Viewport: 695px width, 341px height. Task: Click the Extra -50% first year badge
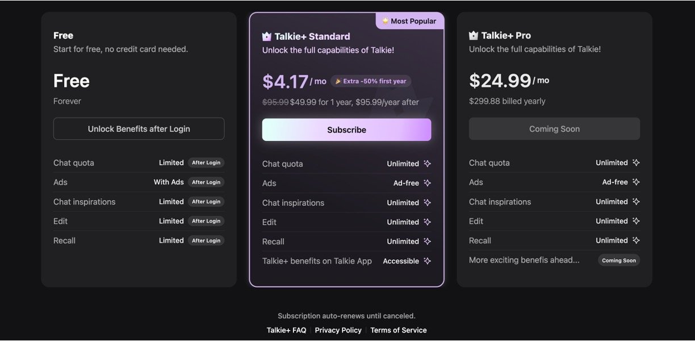(371, 81)
